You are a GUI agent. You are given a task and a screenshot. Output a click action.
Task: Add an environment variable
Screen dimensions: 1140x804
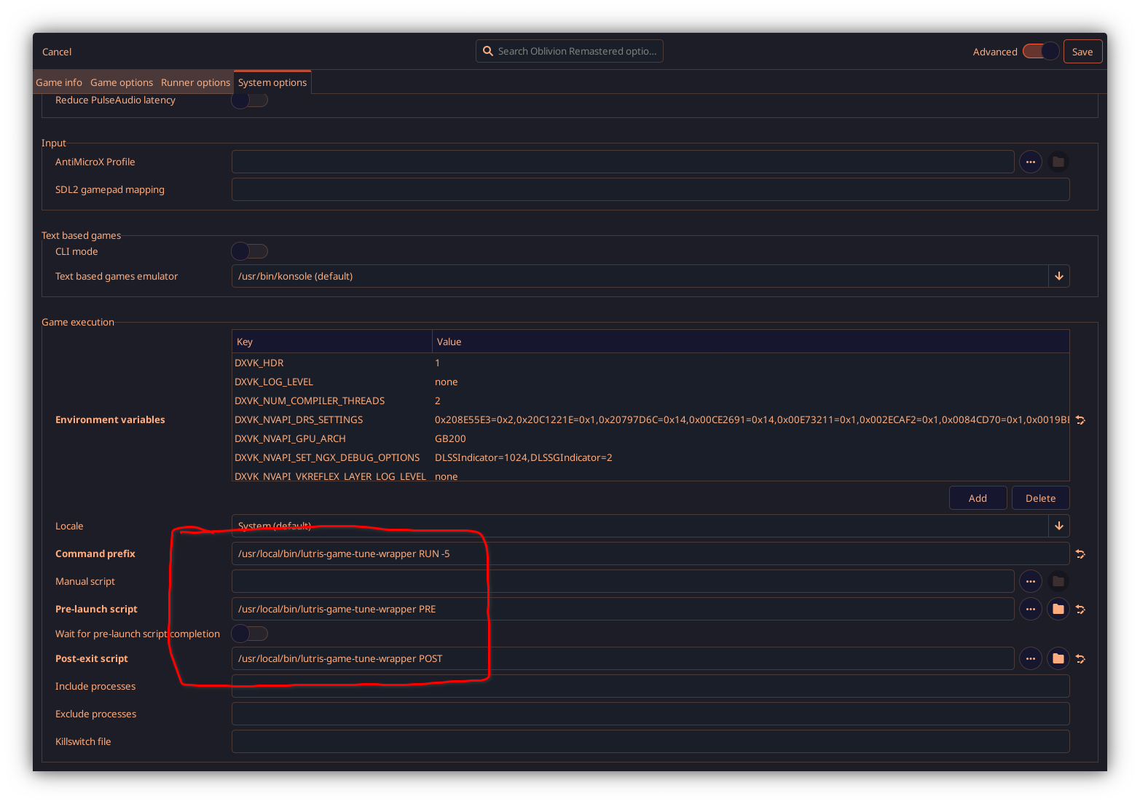click(978, 498)
